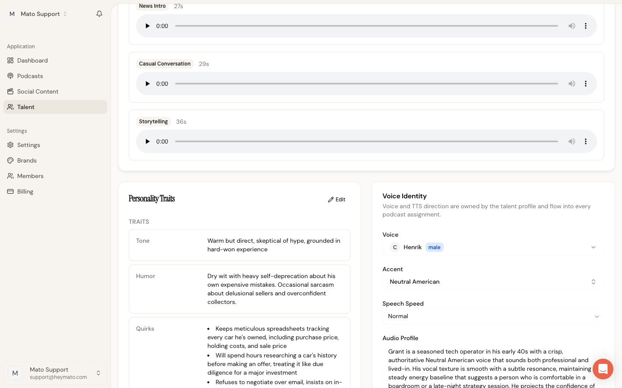Image resolution: width=622 pixels, height=388 pixels.
Task: Select Talent in sidebar
Action: pos(55,107)
